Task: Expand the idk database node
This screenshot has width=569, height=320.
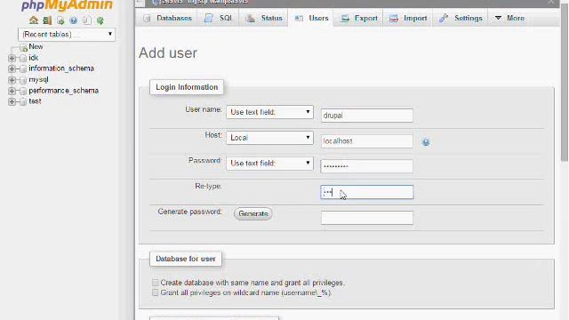Action: 12,58
